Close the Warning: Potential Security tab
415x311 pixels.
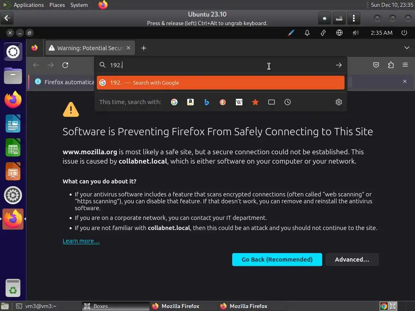point(128,48)
